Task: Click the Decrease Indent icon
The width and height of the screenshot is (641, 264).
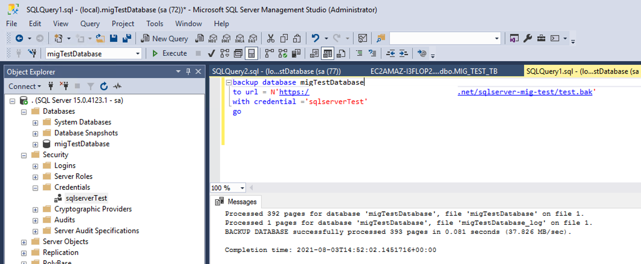Action: pos(390,53)
